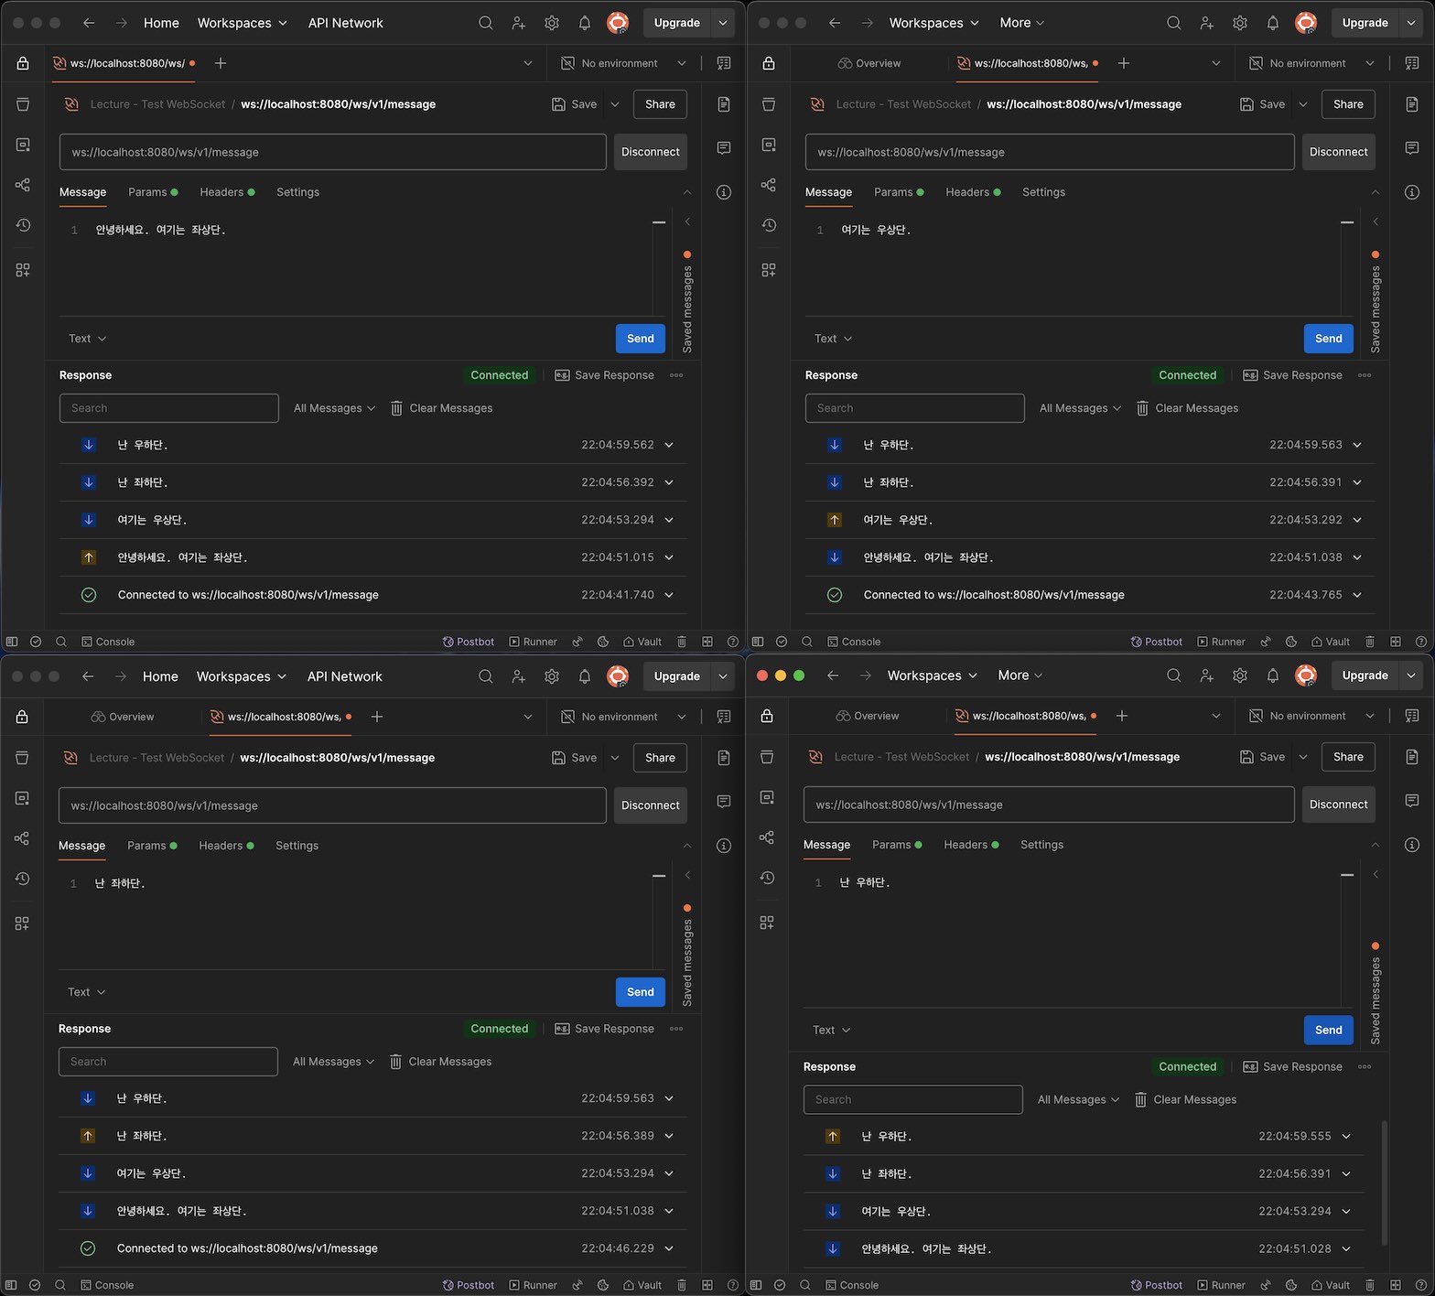The width and height of the screenshot is (1435, 1296).
Task: Open Save options chevron in top-left window
Action: (x=615, y=104)
